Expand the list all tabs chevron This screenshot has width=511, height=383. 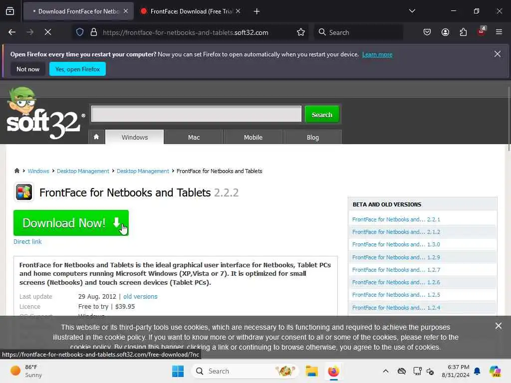point(412,11)
